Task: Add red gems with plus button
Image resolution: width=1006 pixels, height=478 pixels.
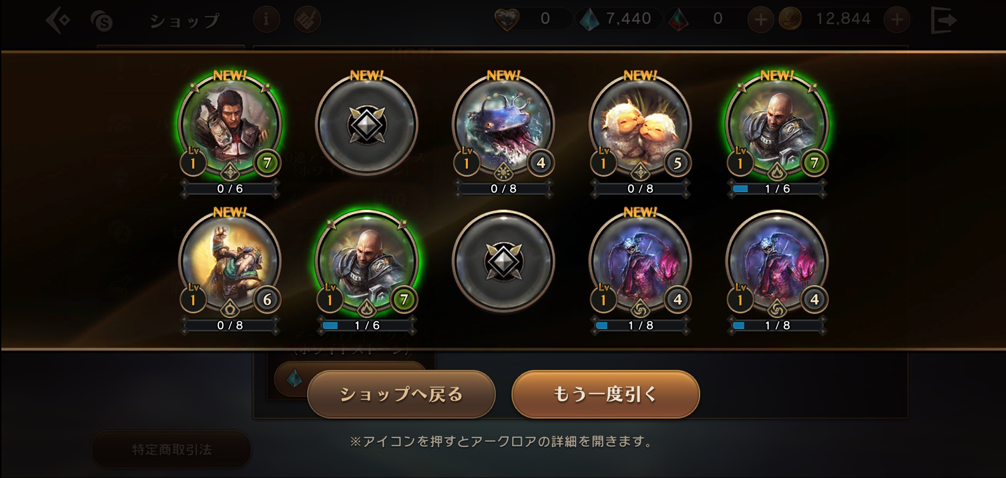Action: pyautogui.click(x=761, y=19)
